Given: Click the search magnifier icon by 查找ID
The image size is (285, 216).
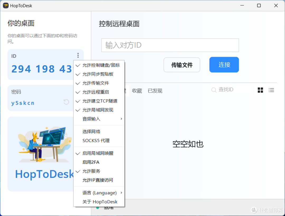Looking at the screenshot, I should tap(214, 90).
